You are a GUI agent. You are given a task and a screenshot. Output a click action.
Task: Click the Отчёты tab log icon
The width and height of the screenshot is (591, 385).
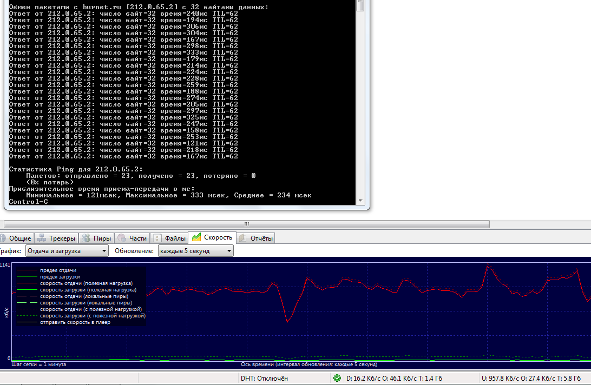point(243,238)
